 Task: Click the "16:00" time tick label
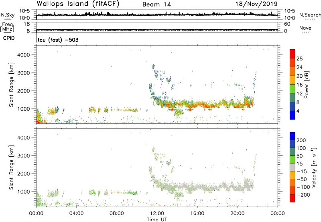click(x=197, y=214)
